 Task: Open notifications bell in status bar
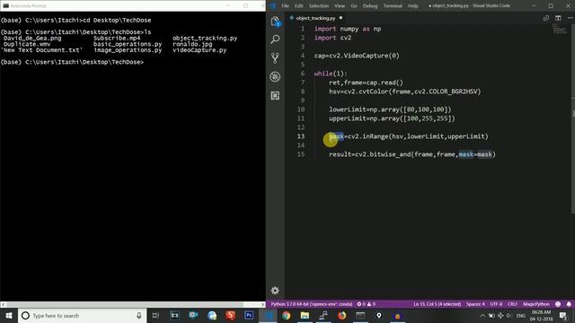[x=569, y=304]
